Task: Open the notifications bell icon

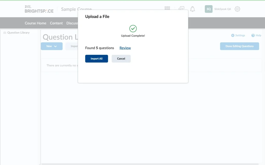Action: [x=193, y=9]
